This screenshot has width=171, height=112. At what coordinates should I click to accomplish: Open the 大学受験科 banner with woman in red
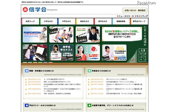[88, 52]
